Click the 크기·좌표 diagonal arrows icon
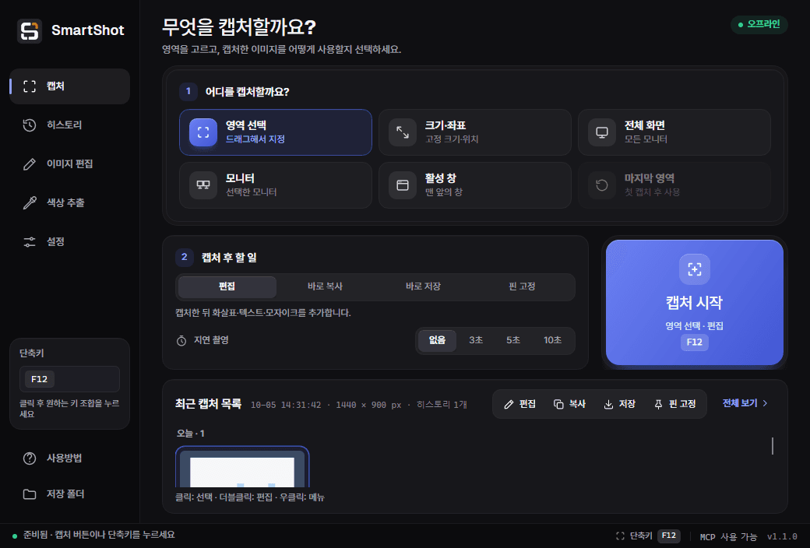 click(x=403, y=132)
